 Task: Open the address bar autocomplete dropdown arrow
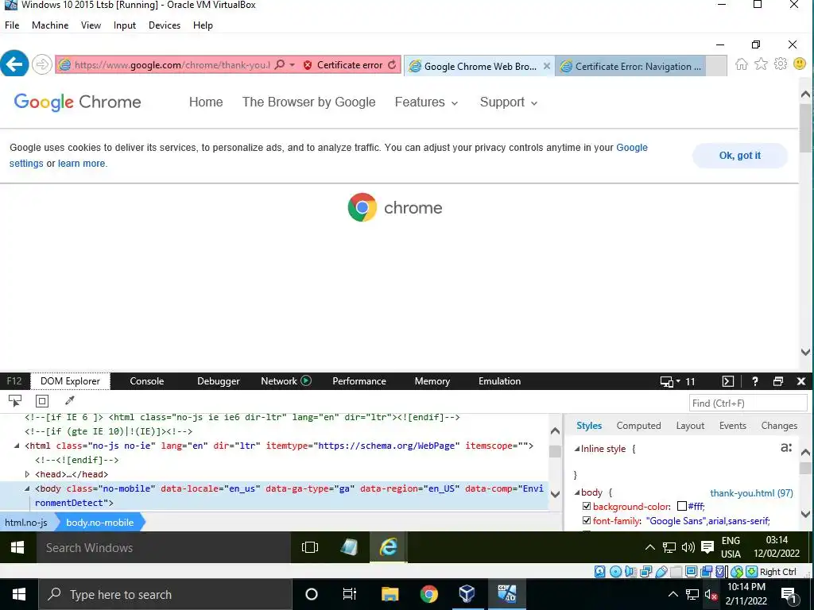(x=293, y=65)
